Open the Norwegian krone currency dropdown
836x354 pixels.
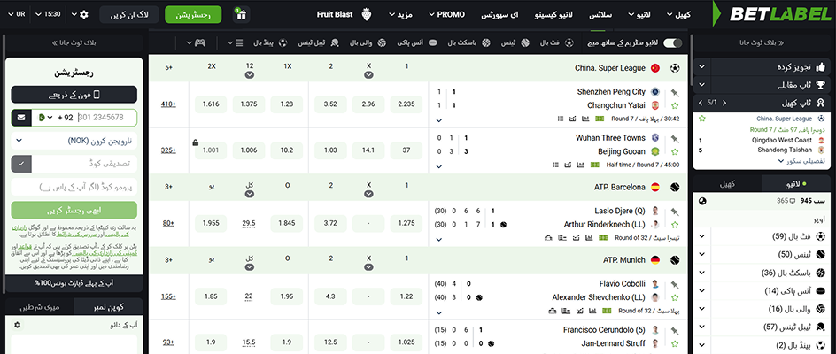(x=74, y=141)
